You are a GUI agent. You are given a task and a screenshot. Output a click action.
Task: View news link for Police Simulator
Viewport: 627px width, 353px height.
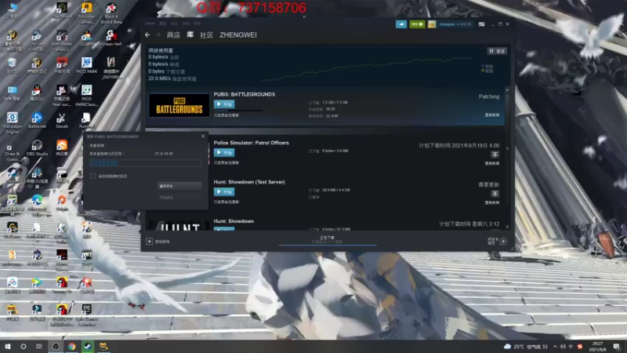click(x=492, y=163)
